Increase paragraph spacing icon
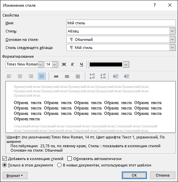This screenshot has width=178, height=182. (x=92, y=76)
